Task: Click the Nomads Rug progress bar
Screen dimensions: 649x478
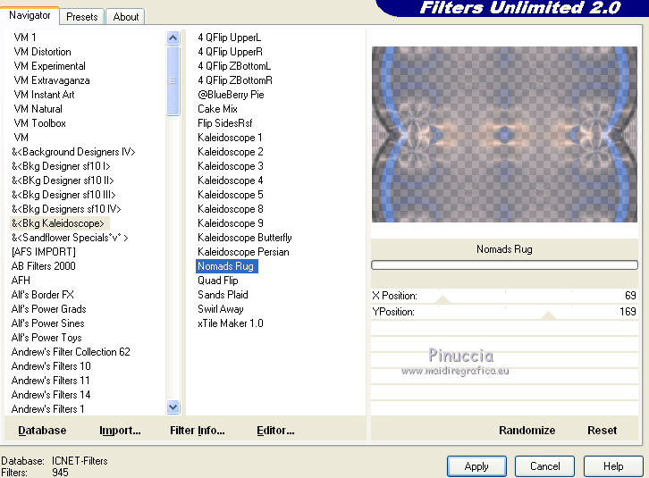Action: 504,264
